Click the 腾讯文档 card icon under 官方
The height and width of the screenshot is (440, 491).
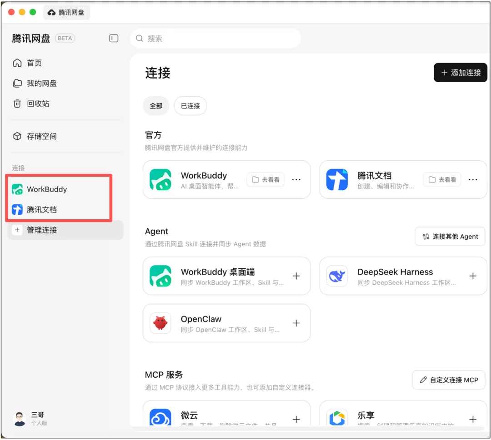[337, 179]
